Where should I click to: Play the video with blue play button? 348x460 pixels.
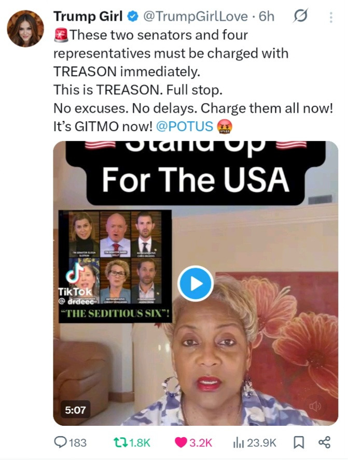click(x=196, y=283)
